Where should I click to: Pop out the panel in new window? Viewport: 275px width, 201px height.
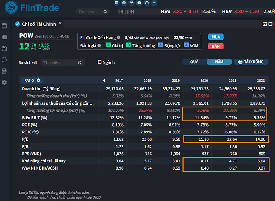pyautogui.click(x=265, y=24)
